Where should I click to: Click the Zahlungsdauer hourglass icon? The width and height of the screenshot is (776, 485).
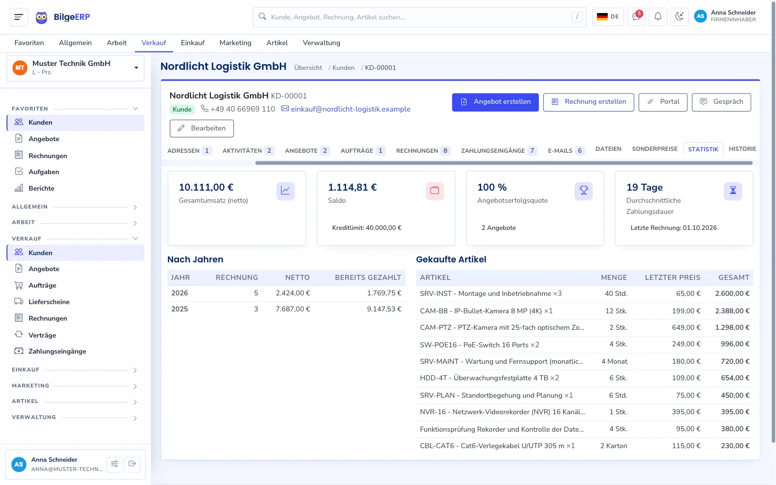pos(733,191)
